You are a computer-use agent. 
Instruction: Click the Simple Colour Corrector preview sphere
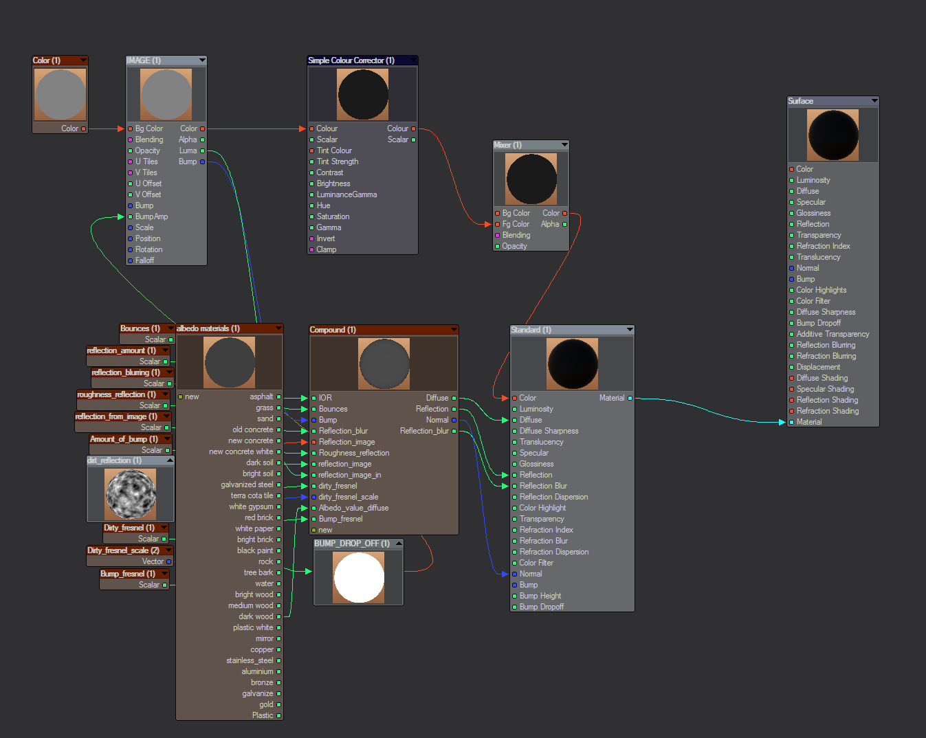(x=362, y=95)
